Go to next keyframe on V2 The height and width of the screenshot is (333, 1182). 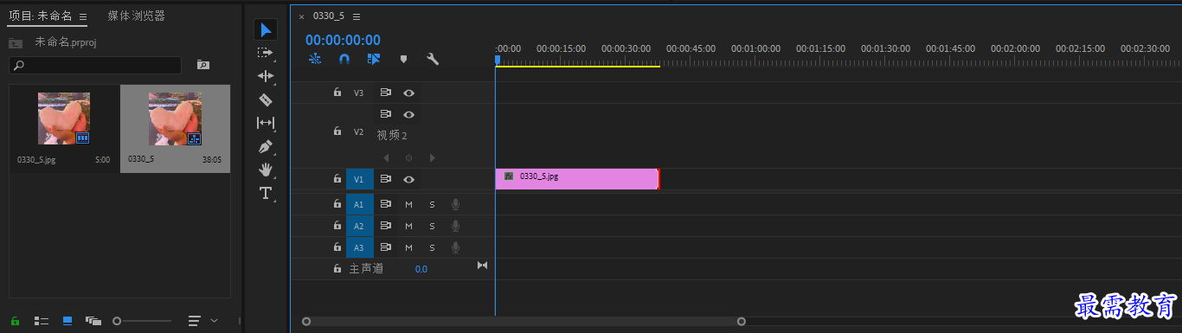(432, 157)
